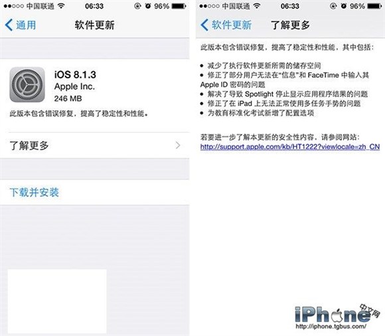385x336 pixels.
Task: Tap the Wi-Fi icon in right status bar
Action: 257,6
